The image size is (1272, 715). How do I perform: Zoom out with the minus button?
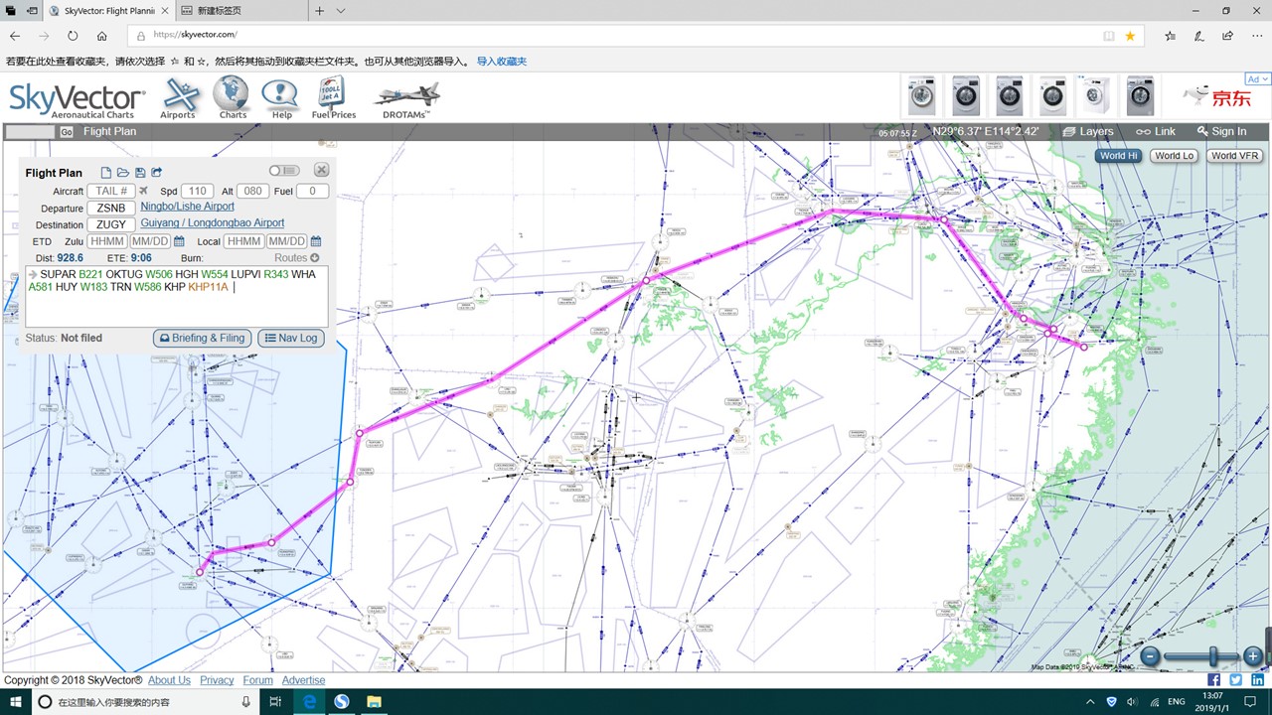[x=1150, y=656]
